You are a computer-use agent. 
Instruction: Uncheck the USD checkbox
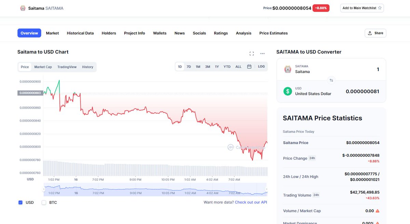point(20,202)
